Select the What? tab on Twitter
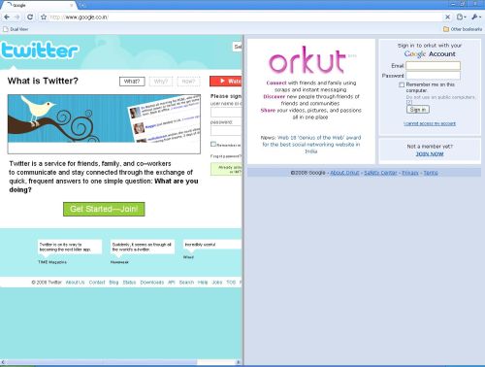This screenshot has height=367, width=485. (132, 82)
